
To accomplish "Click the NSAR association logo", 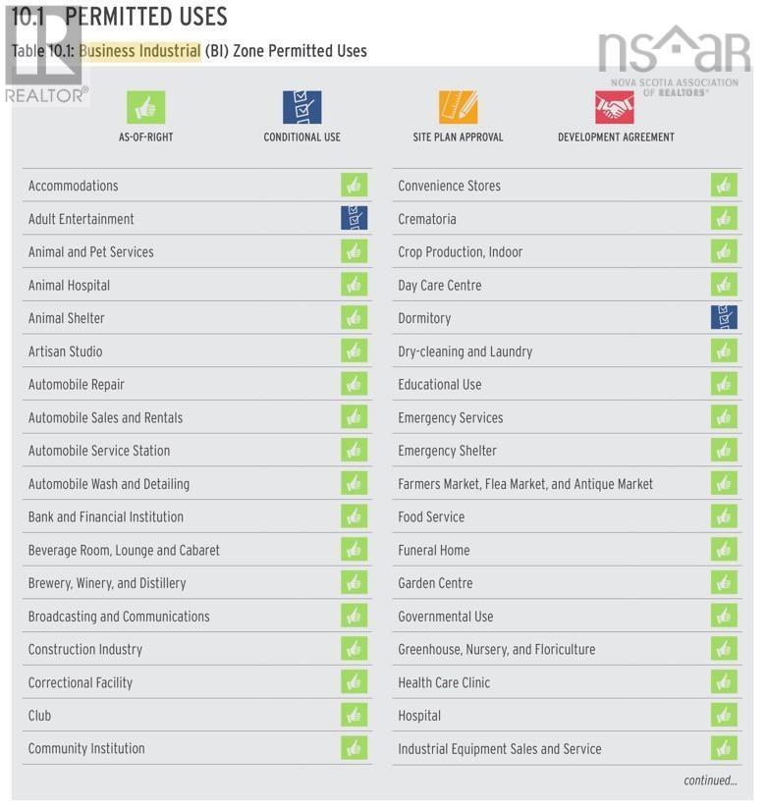I will 675,61.
